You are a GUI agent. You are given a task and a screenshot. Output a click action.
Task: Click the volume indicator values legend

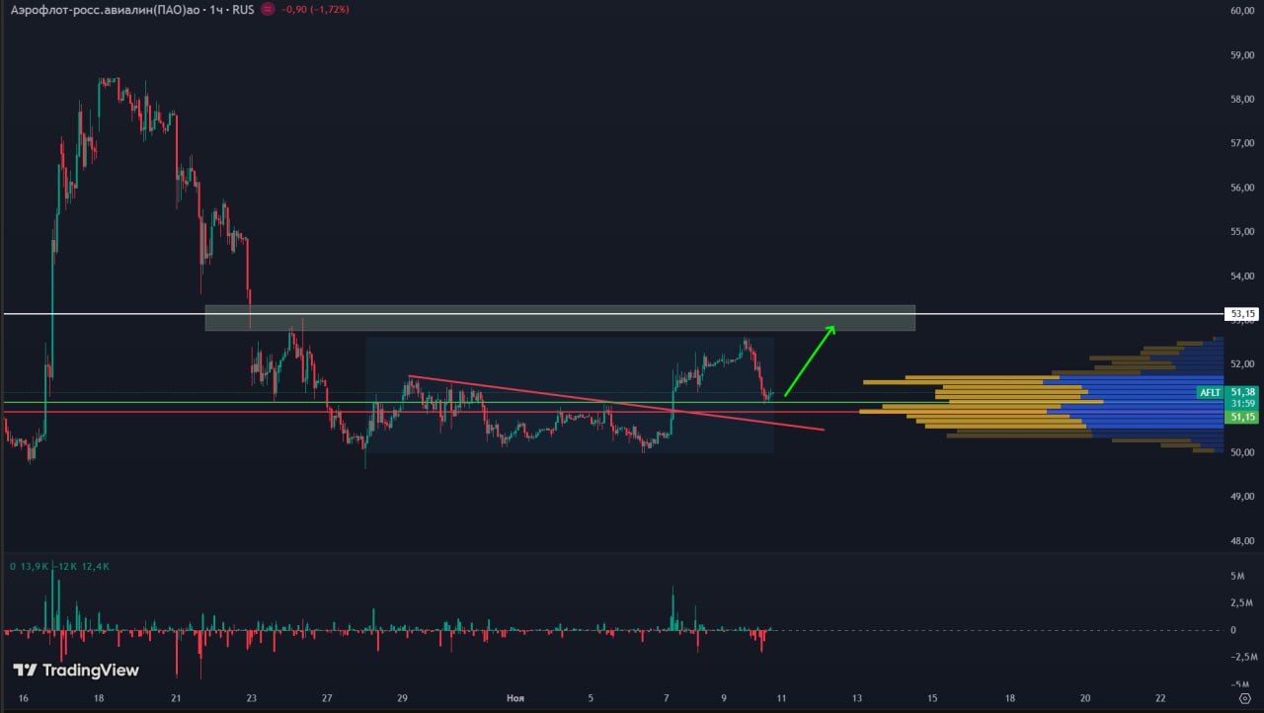coord(59,566)
